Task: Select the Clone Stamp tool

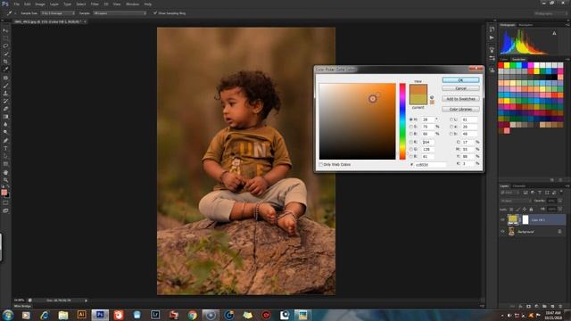Action: point(5,93)
